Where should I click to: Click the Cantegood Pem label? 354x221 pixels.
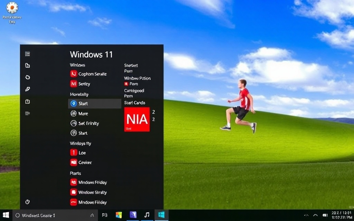[x=134, y=93]
